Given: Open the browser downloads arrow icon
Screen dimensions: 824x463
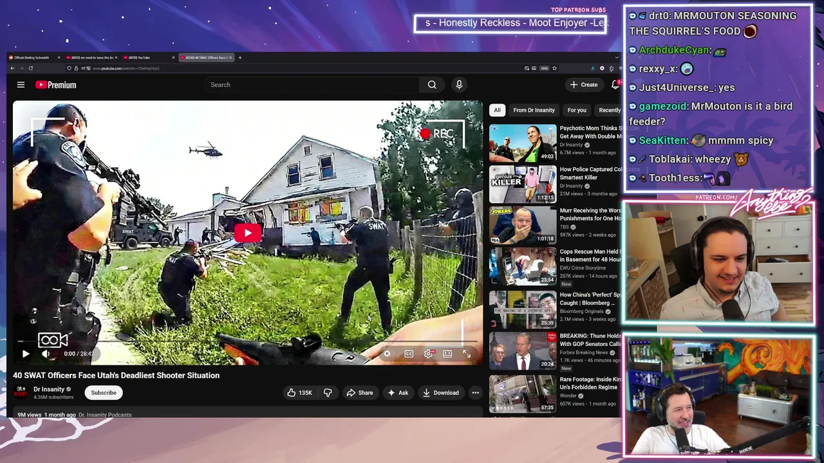Looking at the screenshot, I should [x=593, y=68].
